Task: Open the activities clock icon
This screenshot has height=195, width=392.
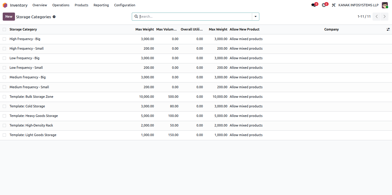Action: pos(324,5)
